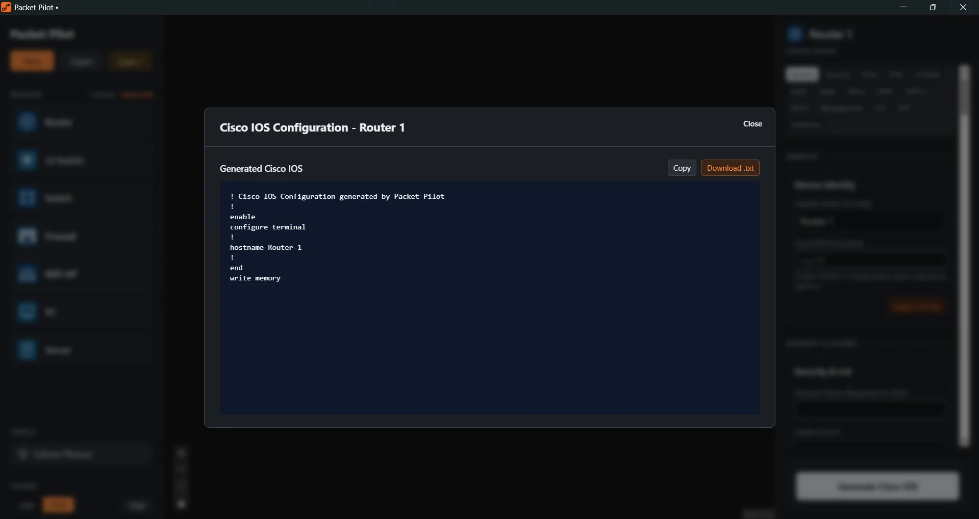
Task: Click the Router 1 icon in properties header
Action: 795,34
